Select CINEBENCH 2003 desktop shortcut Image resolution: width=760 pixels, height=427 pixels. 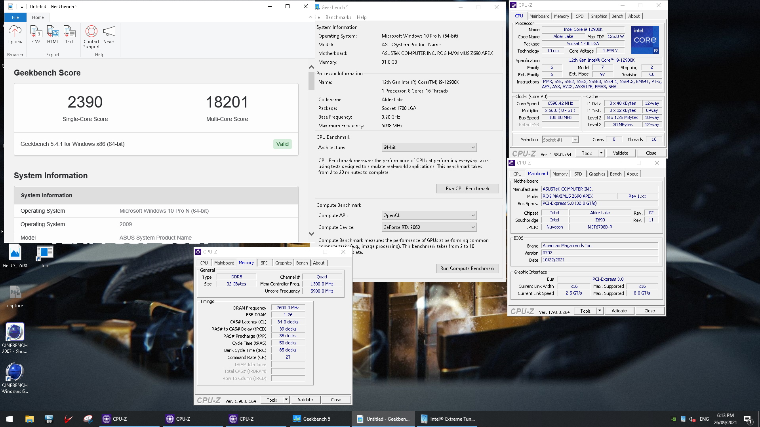(x=15, y=338)
